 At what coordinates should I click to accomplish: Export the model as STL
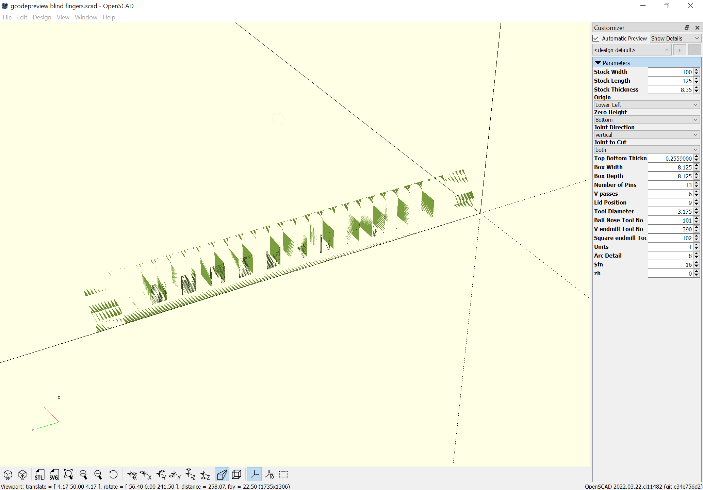39,474
